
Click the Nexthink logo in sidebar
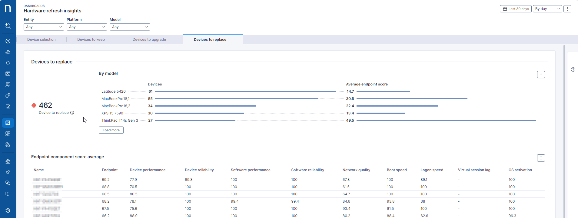click(8, 8)
